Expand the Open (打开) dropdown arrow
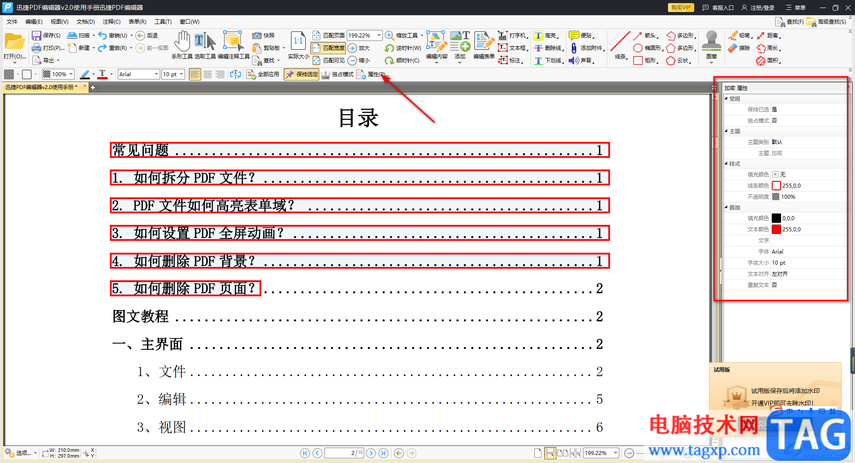This screenshot has height=463, width=855. (x=15, y=62)
